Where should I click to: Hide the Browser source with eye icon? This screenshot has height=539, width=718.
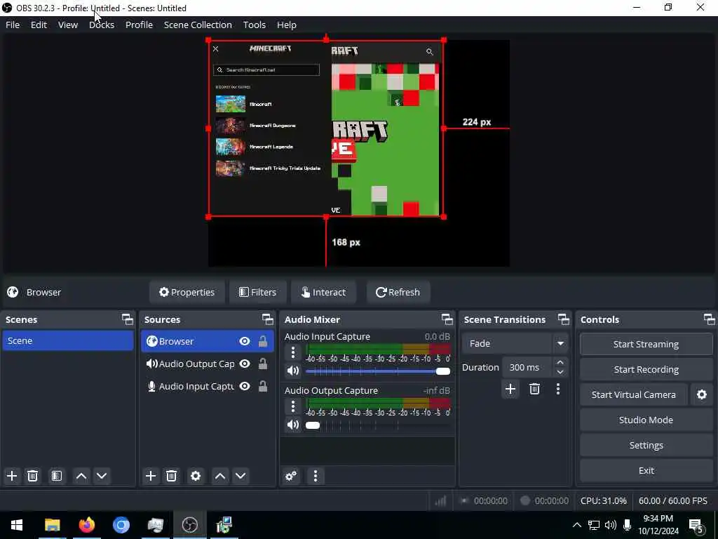click(x=245, y=341)
